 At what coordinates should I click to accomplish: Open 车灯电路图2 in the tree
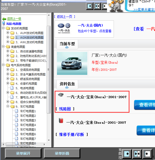click(x=28, y=116)
